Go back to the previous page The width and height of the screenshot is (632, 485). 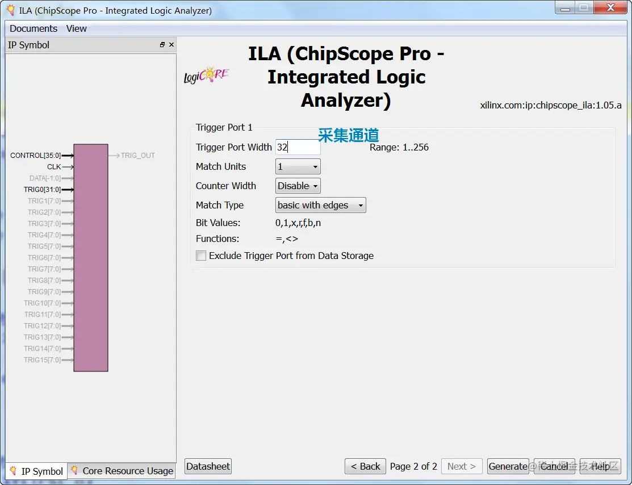(365, 466)
